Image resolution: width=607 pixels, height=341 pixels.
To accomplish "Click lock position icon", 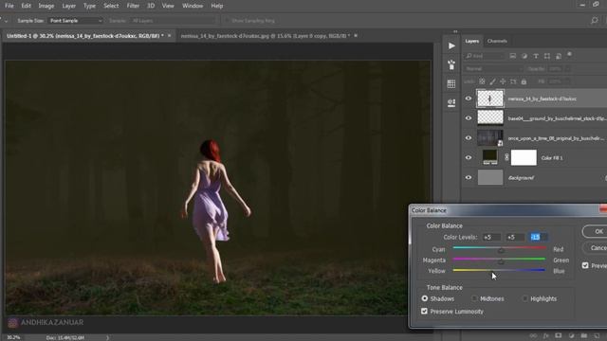I will [503, 81].
